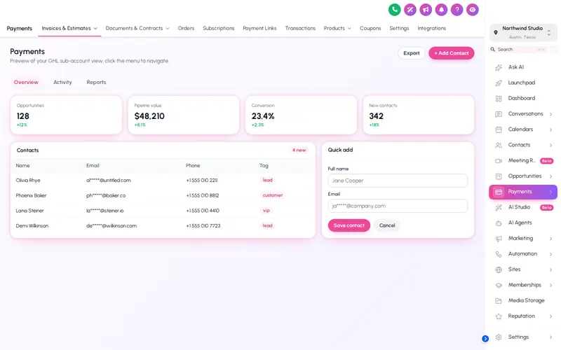Viewport: 561px width, 350px height.
Task: Click the sidebar Settings gear icon
Action: click(499, 337)
